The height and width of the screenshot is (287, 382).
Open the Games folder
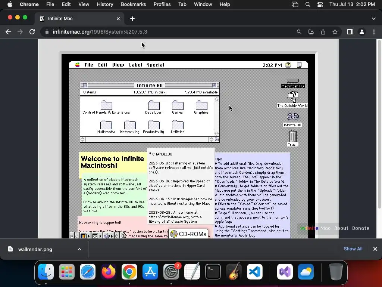coord(177,107)
